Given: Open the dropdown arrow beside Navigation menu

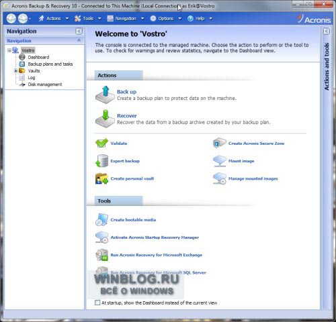Looking at the screenshot, I should pyautogui.click(x=142, y=19).
